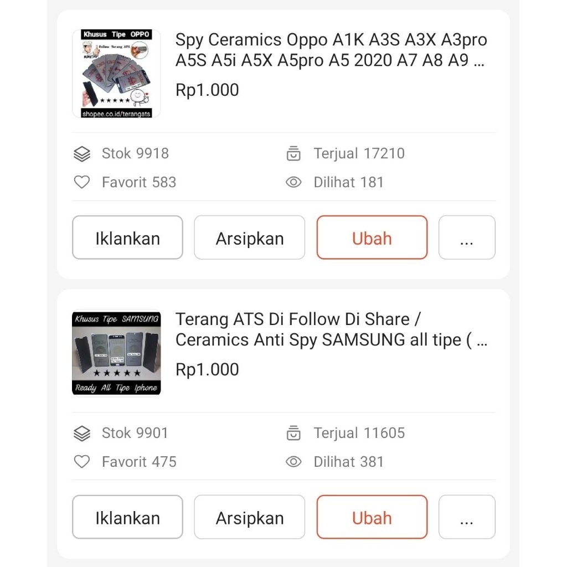Click the heart icon next to Favorit 475
This screenshot has height=567, width=567.
[x=81, y=461]
